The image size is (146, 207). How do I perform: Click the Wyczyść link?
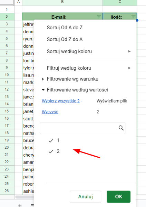coord(50,112)
